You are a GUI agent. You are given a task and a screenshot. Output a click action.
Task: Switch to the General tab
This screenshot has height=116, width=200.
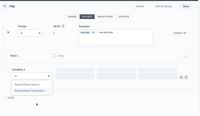[x=72, y=17]
